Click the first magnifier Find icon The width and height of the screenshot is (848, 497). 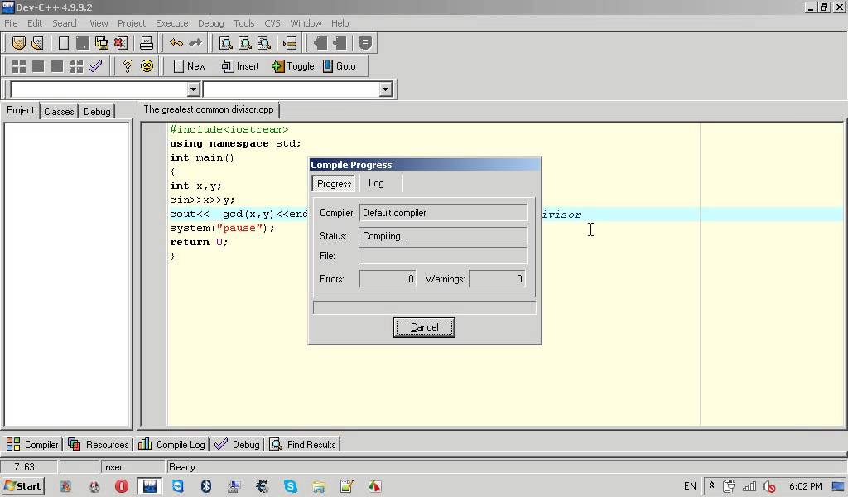225,43
